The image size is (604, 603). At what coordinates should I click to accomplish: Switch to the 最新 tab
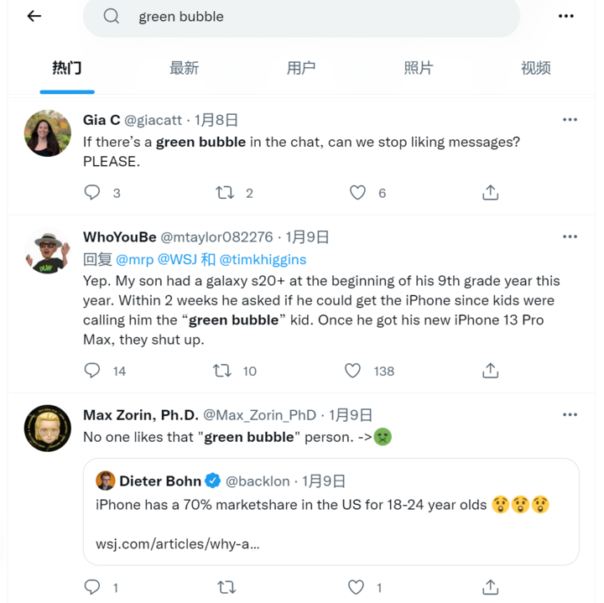[x=184, y=68]
